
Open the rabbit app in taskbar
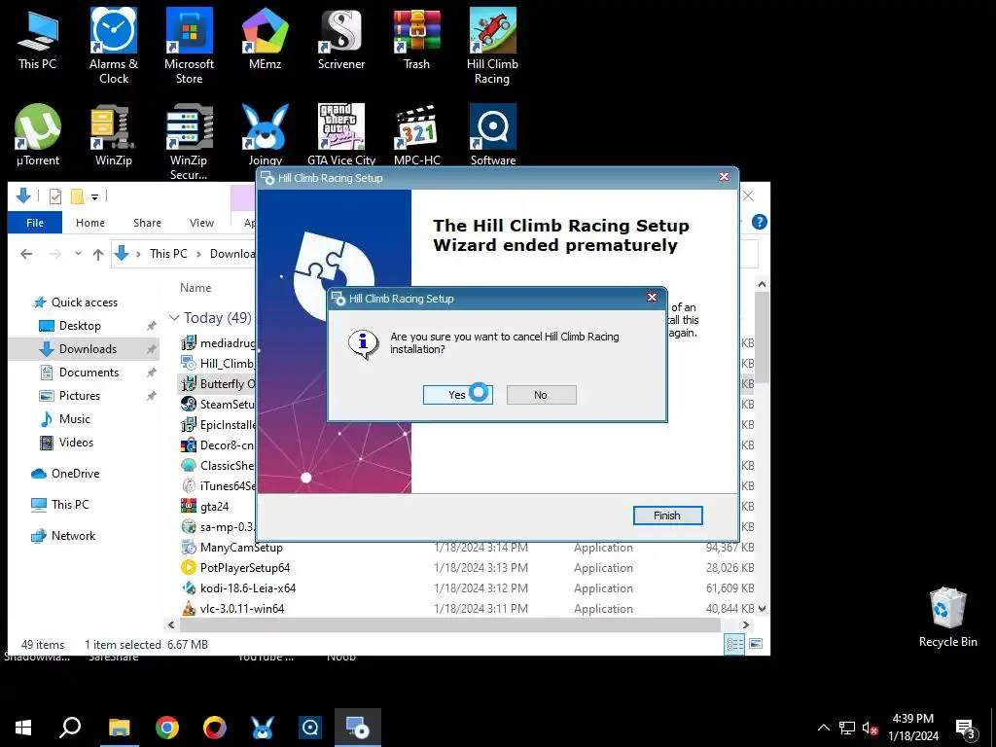pos(263,728)
